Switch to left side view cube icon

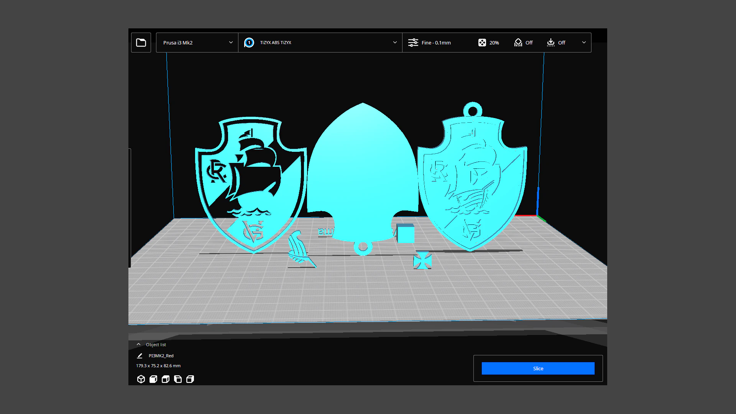(x=178, y=379)
